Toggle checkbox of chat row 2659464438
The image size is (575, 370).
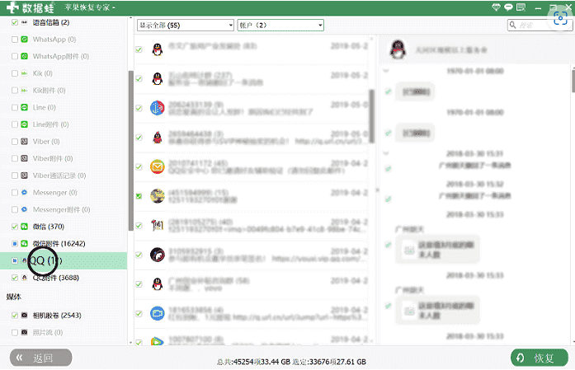point(139,138)
